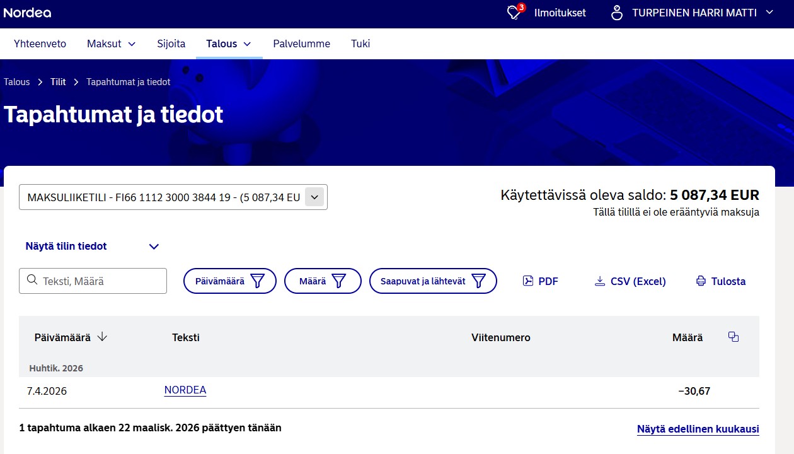
Task: Click the Teksti, Määrä search field
Action: [93, 281]
